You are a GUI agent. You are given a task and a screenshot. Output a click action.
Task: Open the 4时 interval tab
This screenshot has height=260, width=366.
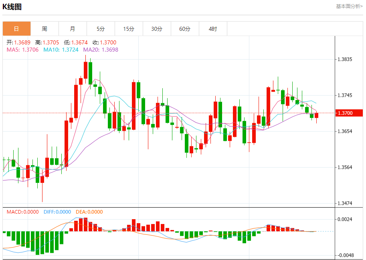213,29
